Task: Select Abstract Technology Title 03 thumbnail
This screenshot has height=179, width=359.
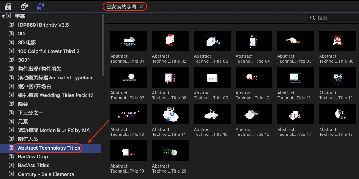Action: (x=212, y=41)
